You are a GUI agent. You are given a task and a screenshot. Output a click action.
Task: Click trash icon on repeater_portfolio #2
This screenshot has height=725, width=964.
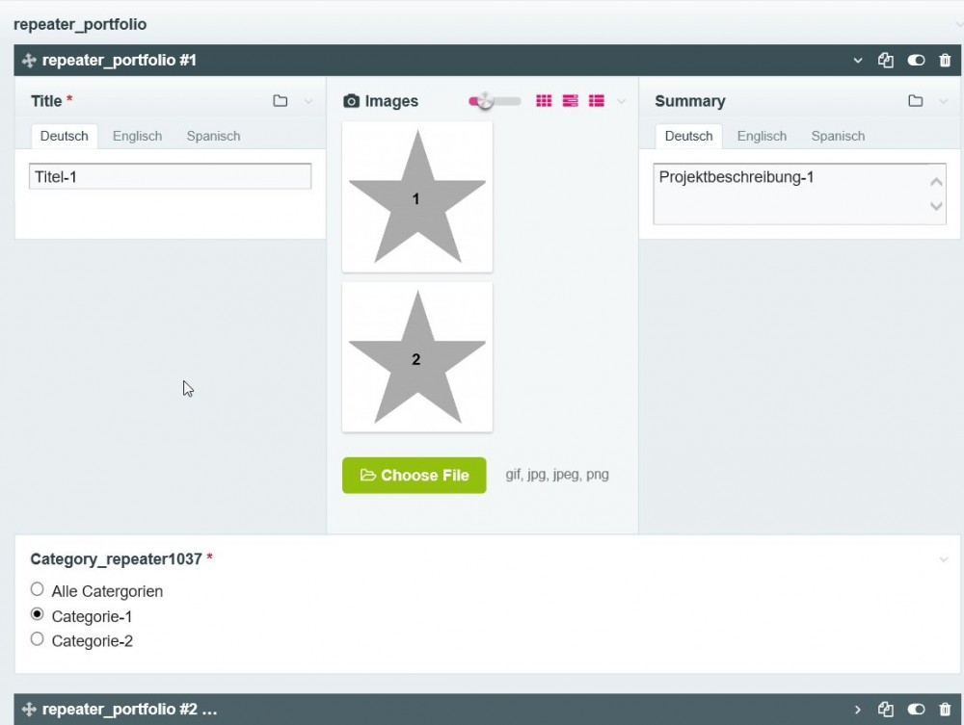945,710
